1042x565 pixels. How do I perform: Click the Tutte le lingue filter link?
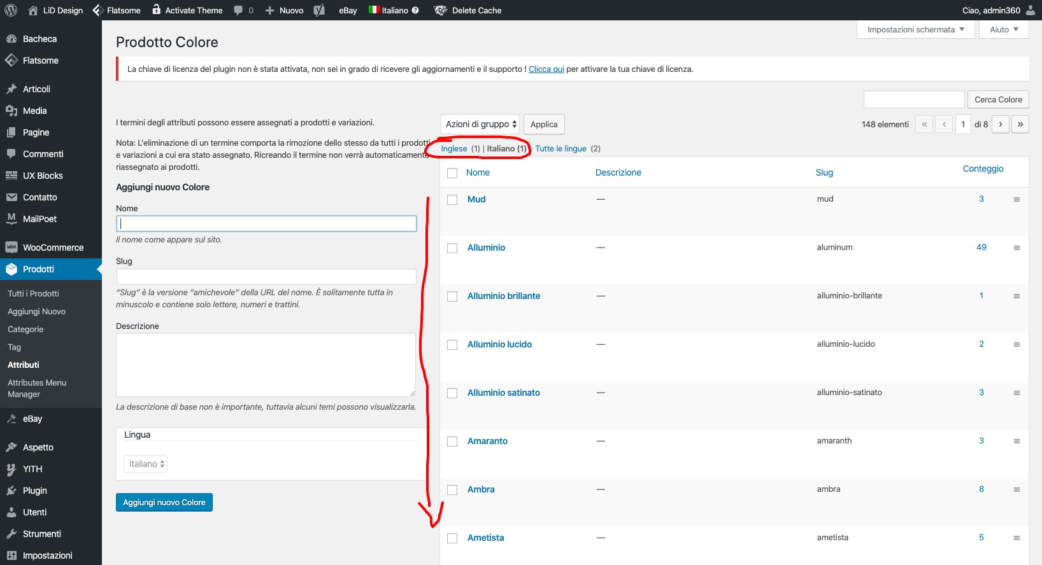(560, 148)
